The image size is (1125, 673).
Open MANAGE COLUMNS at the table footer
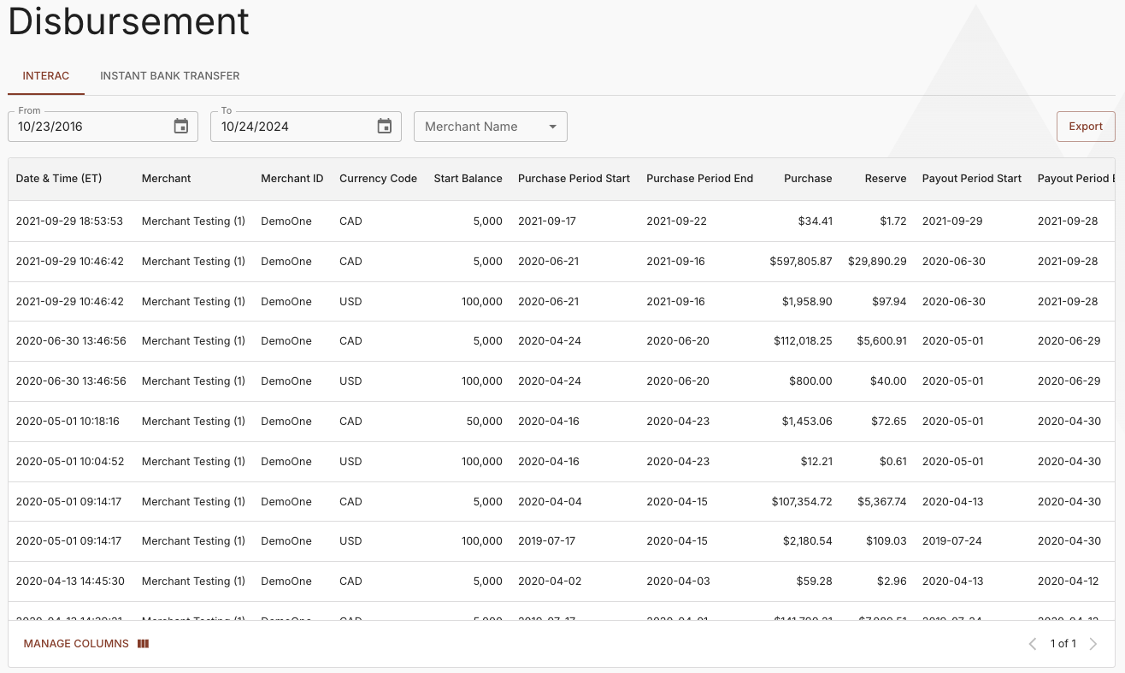[x=75, y=643]
